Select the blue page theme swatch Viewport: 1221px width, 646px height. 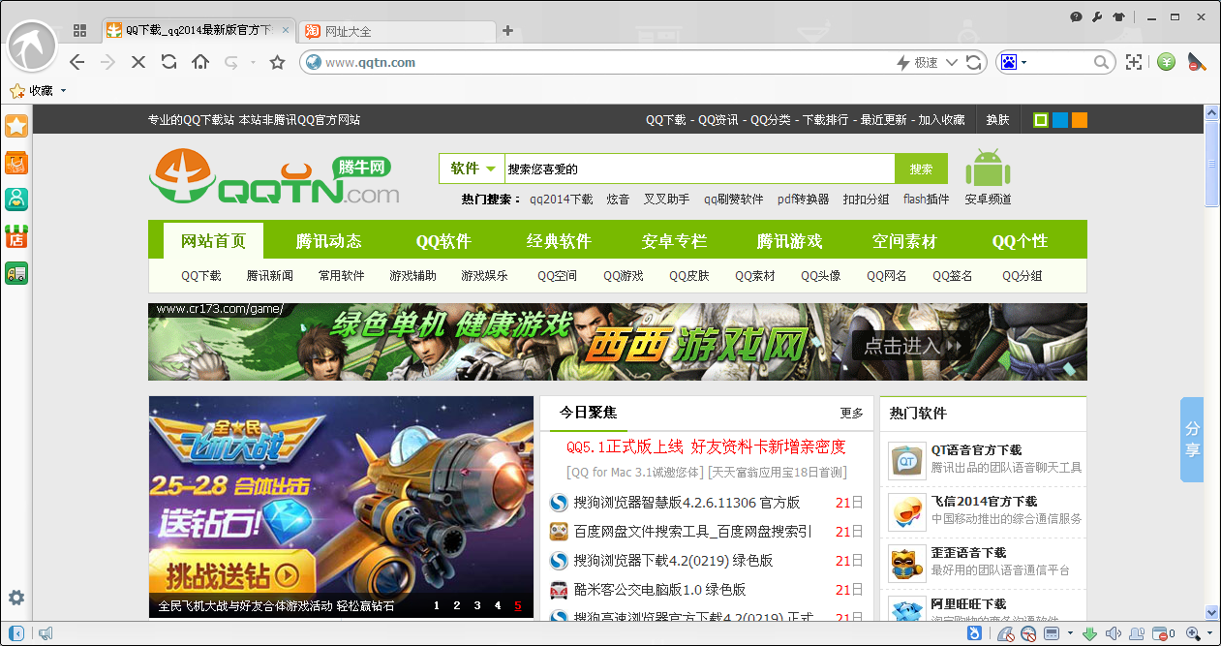tap(1060, 120)
